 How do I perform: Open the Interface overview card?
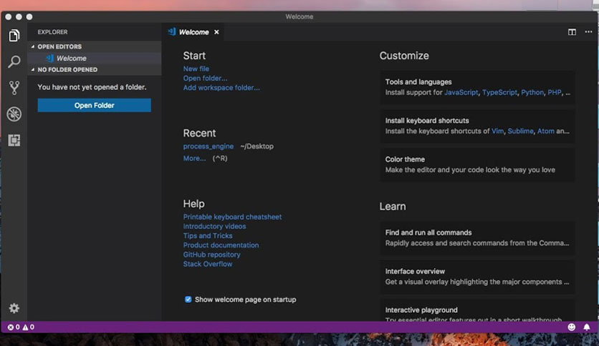point(477,277)
